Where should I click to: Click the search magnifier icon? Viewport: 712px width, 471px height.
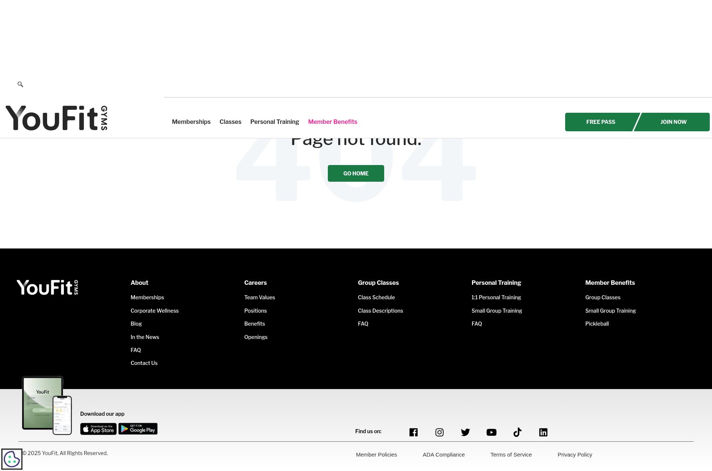20,85
